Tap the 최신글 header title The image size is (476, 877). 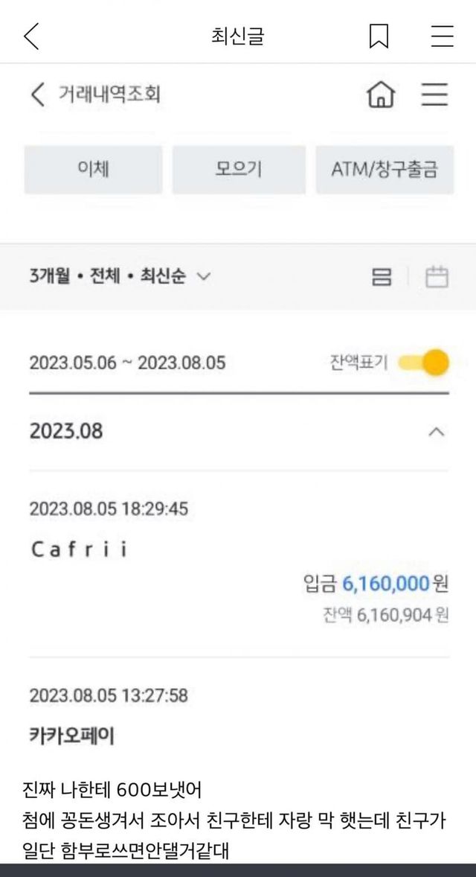point(238,36)
